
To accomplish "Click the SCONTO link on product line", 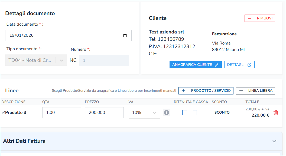I will 222,113.
